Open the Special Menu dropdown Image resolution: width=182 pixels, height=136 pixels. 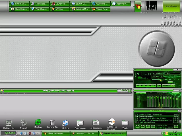(x=171, y=6)
